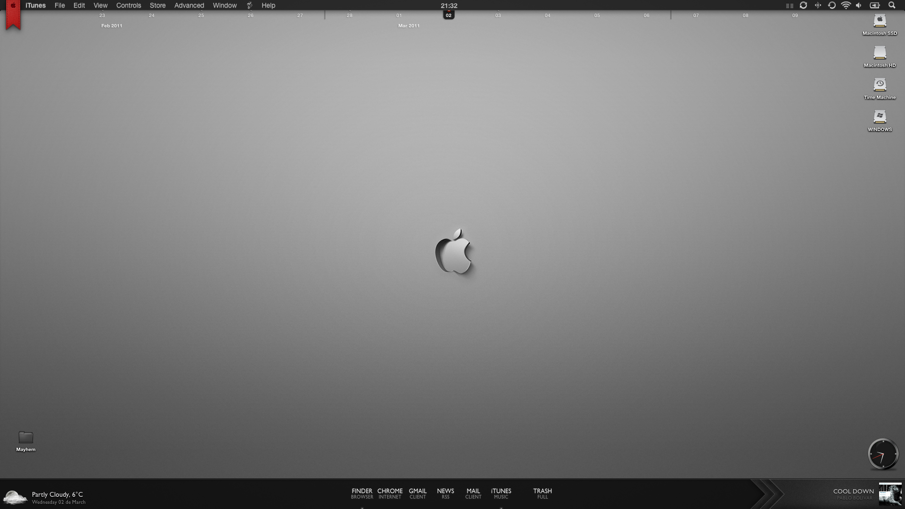This screenshot has width=905, height=509.
Task: Click the Wednesday 02 de March date text
Action: pyautogui.click(x=59, y=502)
